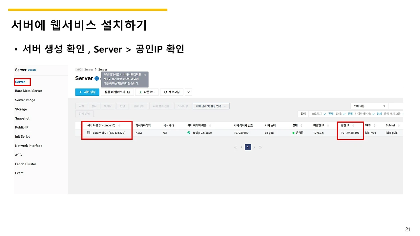Image resolution: width=420 pixels, height=236 pixels.
Task: Open the 서버 이름 search type dropdown
Action: click(x=369, y=106)
